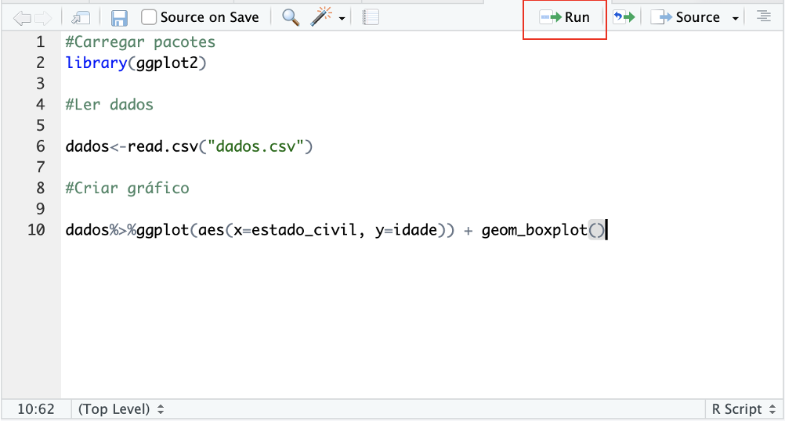Click the code tools magic wand icon
The height and width of the screenshot is (421, 785).
[x=321, y=17]
